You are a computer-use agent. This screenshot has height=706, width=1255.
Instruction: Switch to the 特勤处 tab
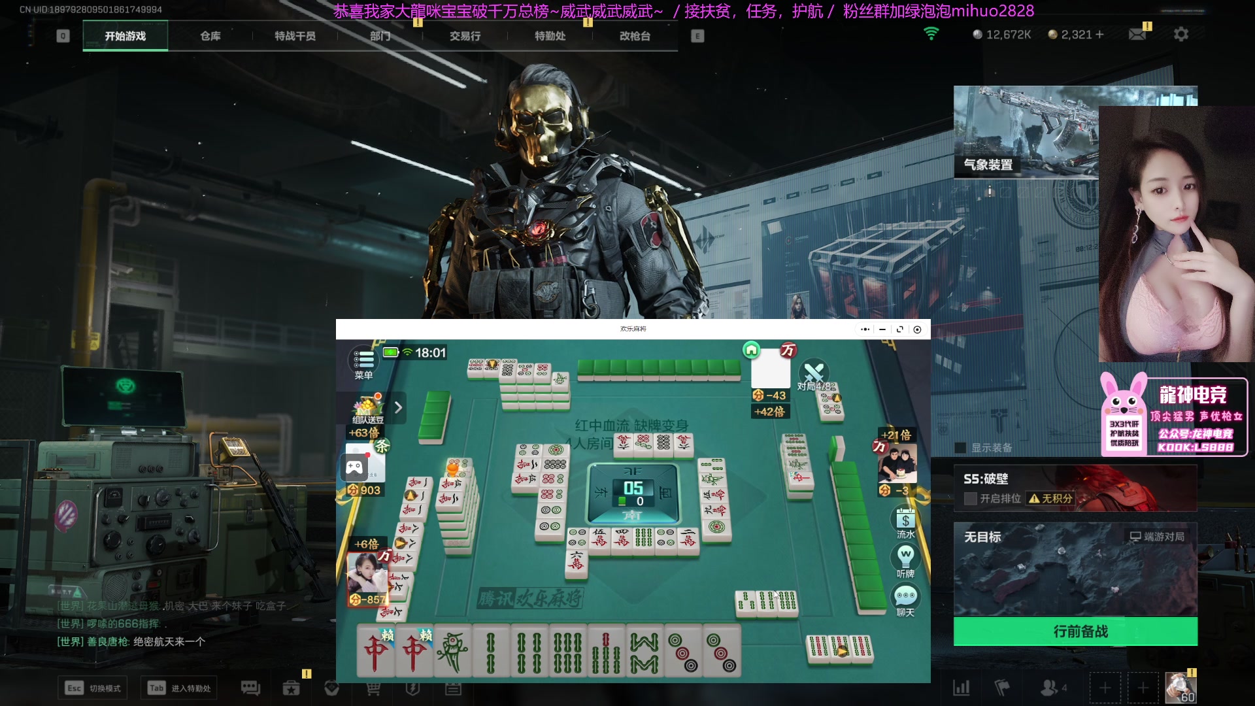[x=550, y=36]
